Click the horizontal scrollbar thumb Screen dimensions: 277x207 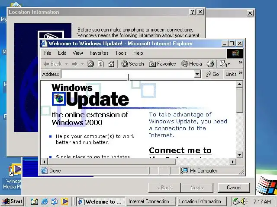coord(112,162)
